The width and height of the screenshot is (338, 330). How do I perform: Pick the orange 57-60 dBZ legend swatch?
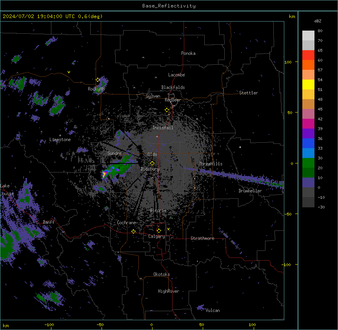(308, 65)
